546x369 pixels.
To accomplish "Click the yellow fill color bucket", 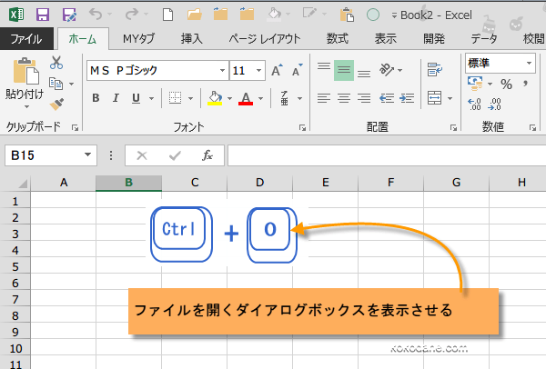I will tap(215, 98).
